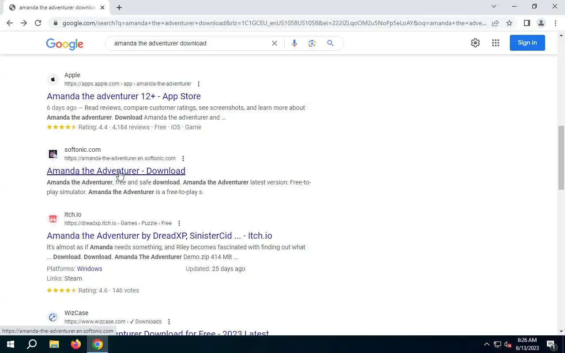Click the muted volume tray icon

point(508,344)
